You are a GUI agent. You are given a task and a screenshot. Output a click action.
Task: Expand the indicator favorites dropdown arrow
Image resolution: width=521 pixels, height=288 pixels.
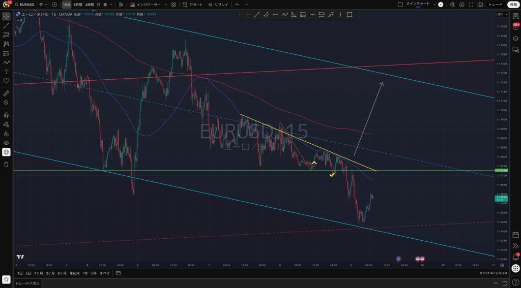click(x=166, y=5)
